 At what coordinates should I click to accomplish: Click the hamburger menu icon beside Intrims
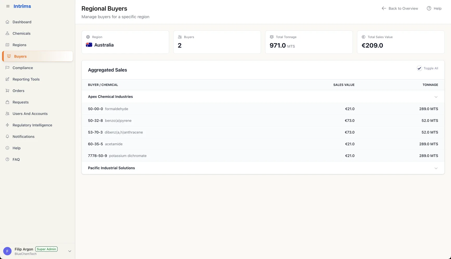coord(8,6)
